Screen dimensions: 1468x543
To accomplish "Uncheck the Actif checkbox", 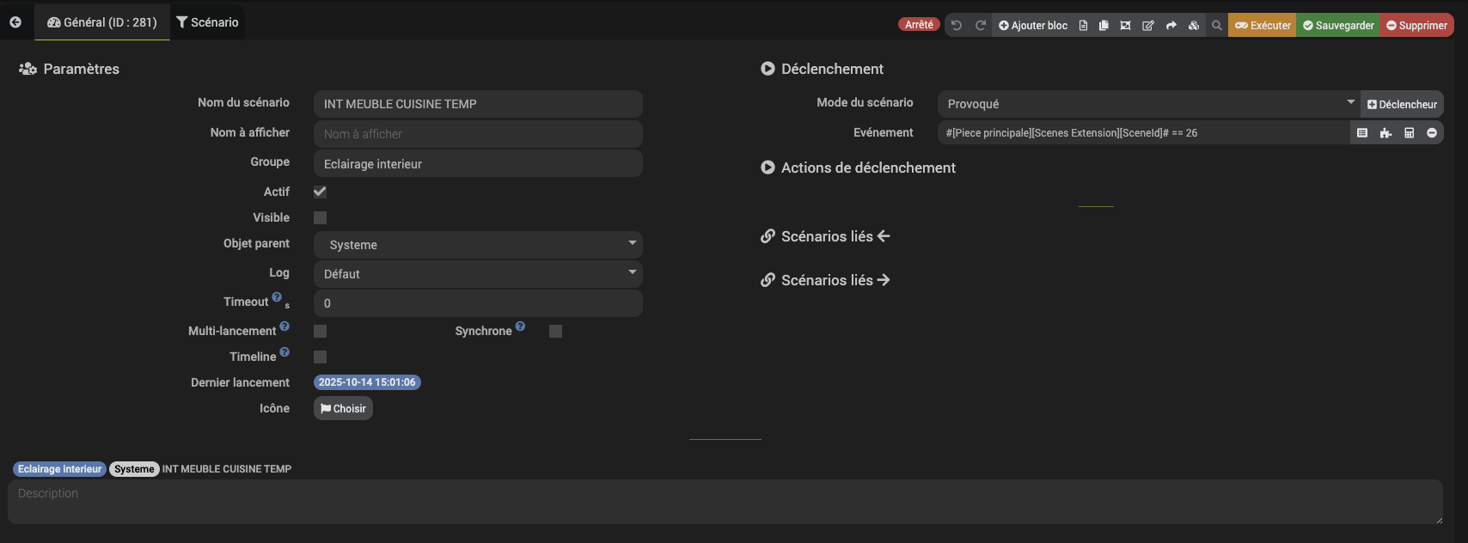I will 320,192.
